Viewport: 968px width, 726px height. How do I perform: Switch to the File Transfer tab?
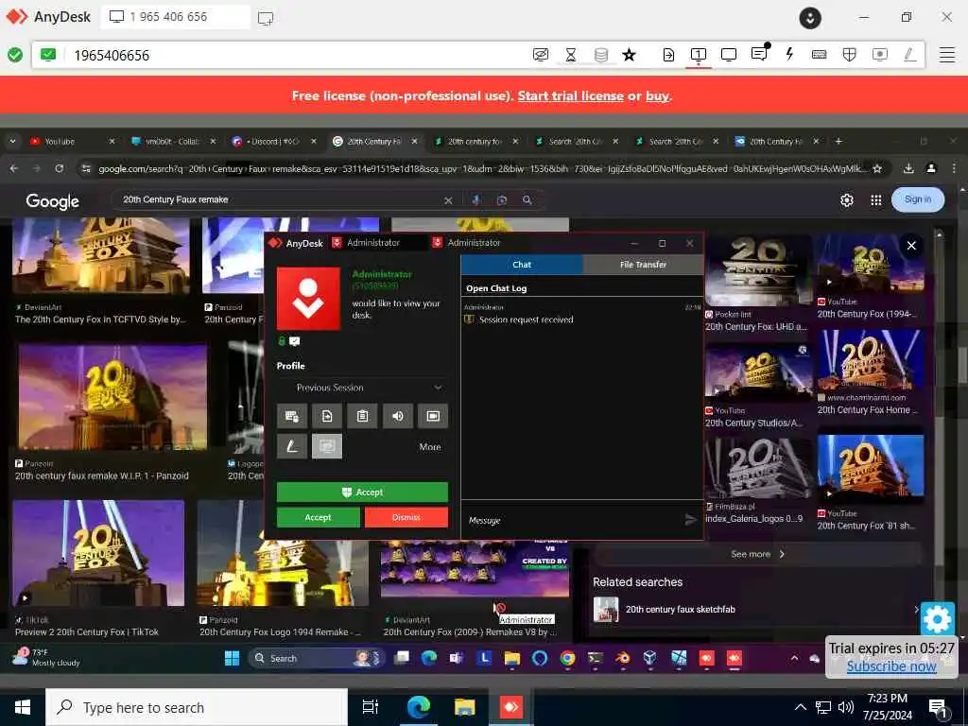pyautogui.click(x=643, y=265)
